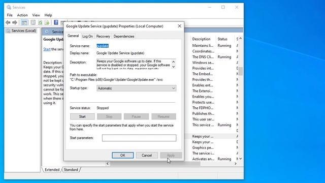Viewport: 325px width, 183px height.
Task: Click the vertical scrollbar thumb in services list
Action: (240, 71)
